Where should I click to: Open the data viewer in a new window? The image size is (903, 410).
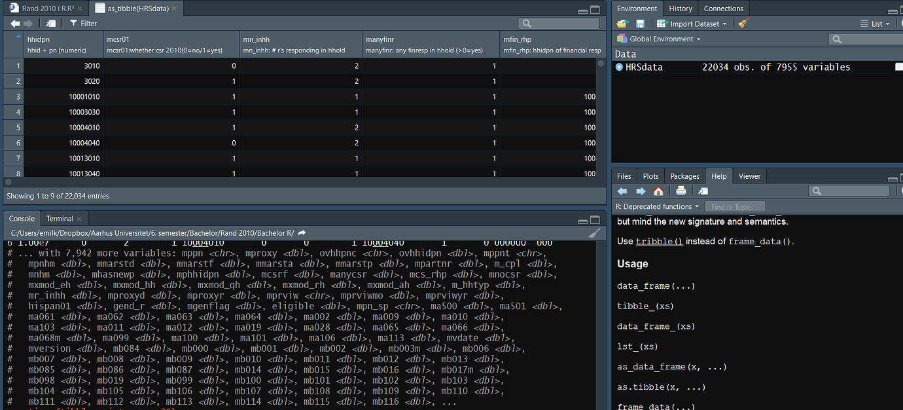(x=50, y=23)
